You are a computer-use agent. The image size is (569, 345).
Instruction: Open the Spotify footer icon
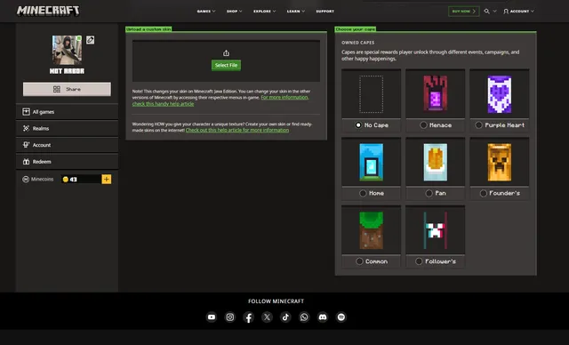[x=341, y=317]
